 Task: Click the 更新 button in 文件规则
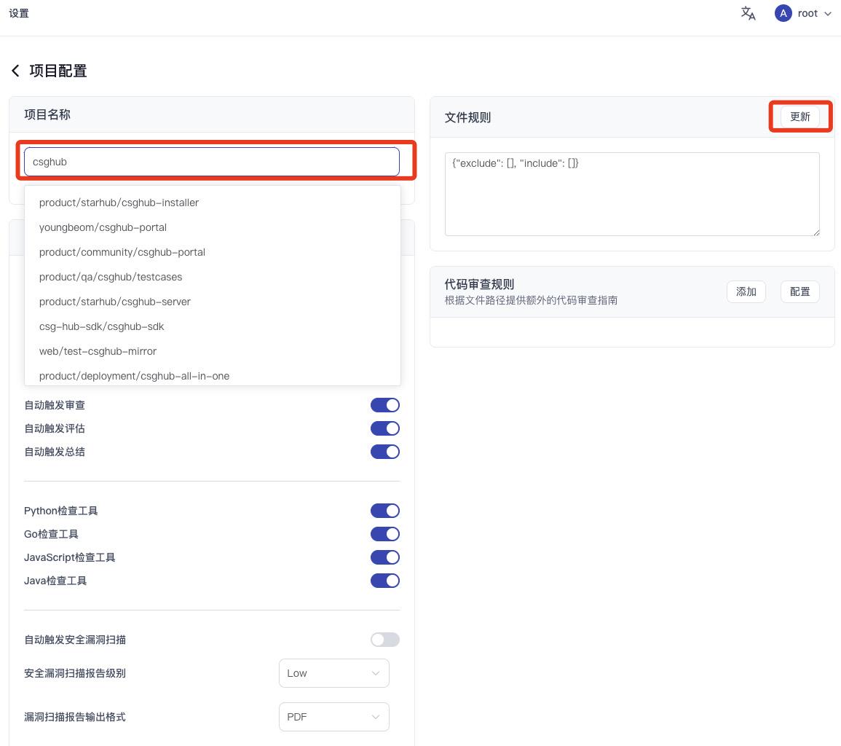pos(799,117)
